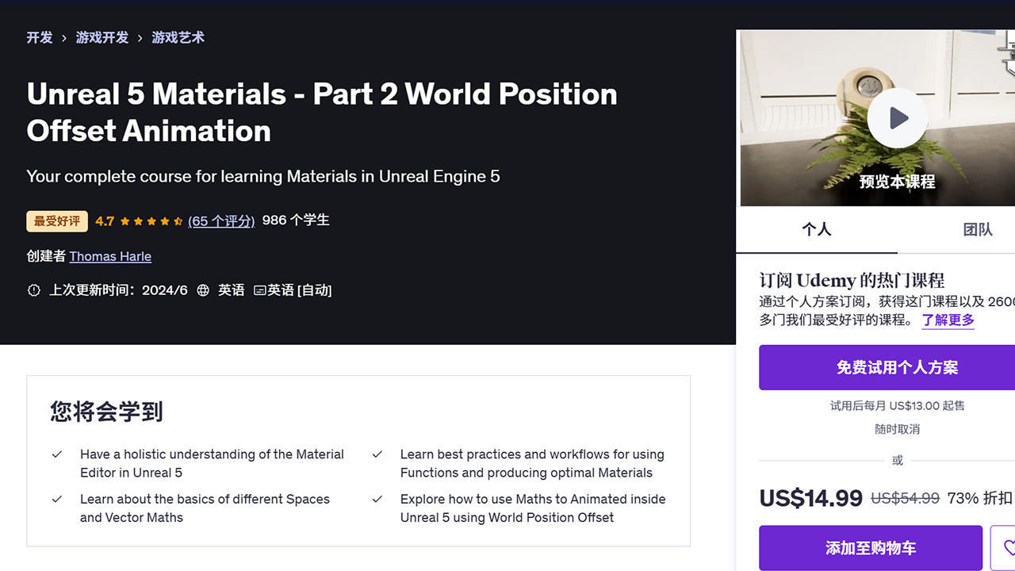Click the checkmark beside the Material Editor point
This screenshot has width=1015, height=571.
(56, 454)
